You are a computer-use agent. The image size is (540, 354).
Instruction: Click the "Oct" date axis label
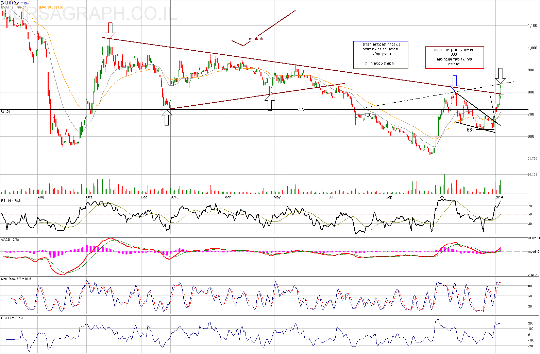89,197
